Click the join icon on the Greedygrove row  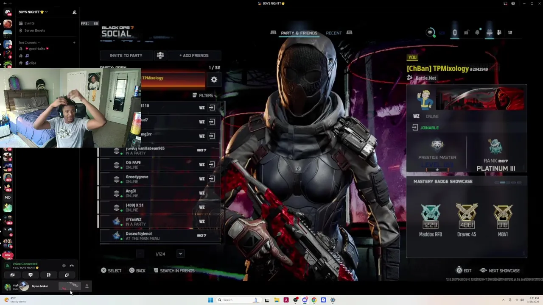211,179
